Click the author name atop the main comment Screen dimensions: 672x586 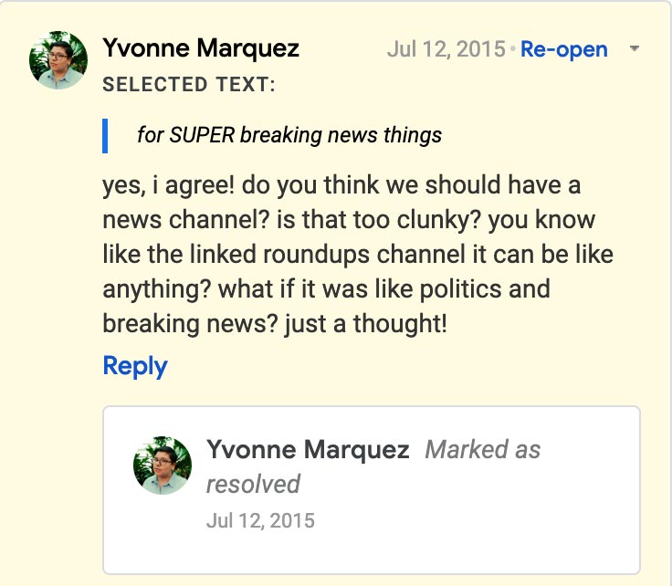(201, 47)
